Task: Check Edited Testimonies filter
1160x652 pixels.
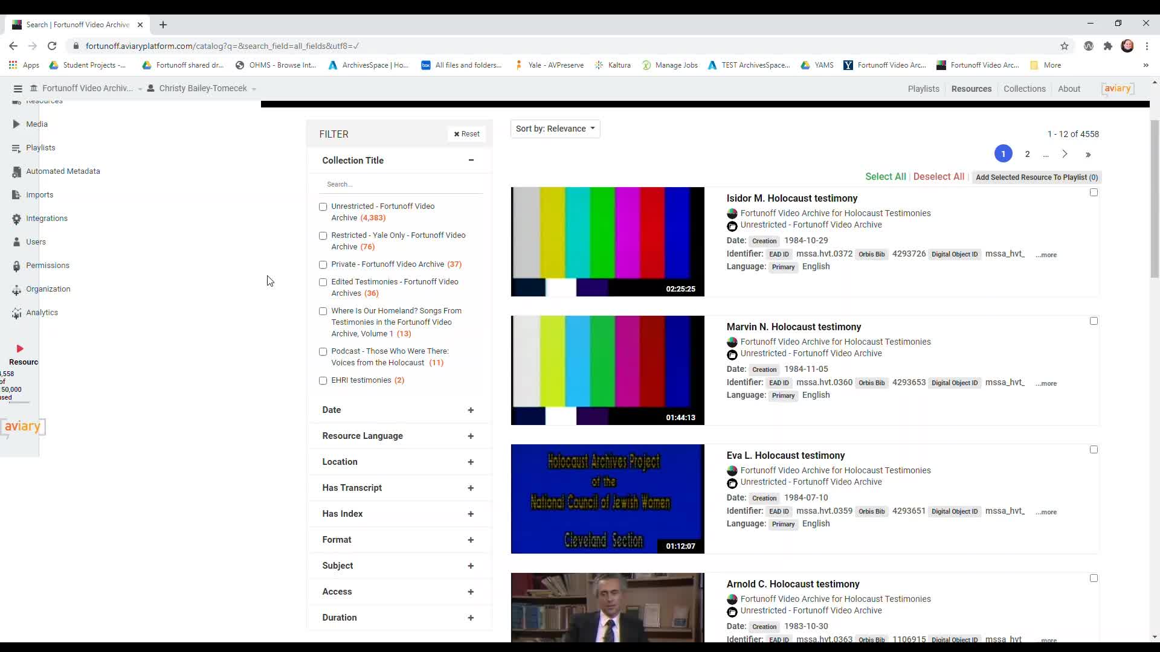Action: pos(323,283)
